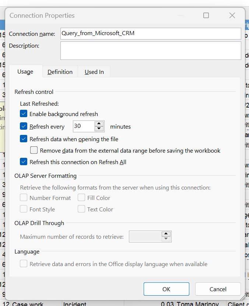
Task: Uncheck Refresh data when opening the file
Action: 23,138
